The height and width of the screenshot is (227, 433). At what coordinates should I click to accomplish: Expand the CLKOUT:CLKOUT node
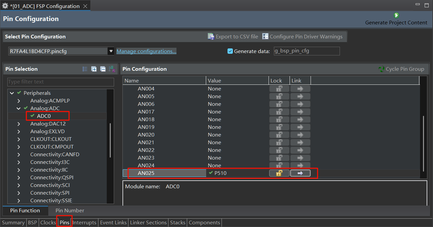coord(19,139)
